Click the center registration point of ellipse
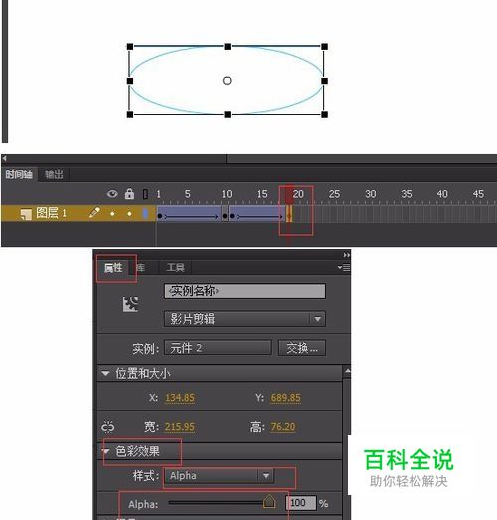 pyautogui.click(x=227, y=81)
